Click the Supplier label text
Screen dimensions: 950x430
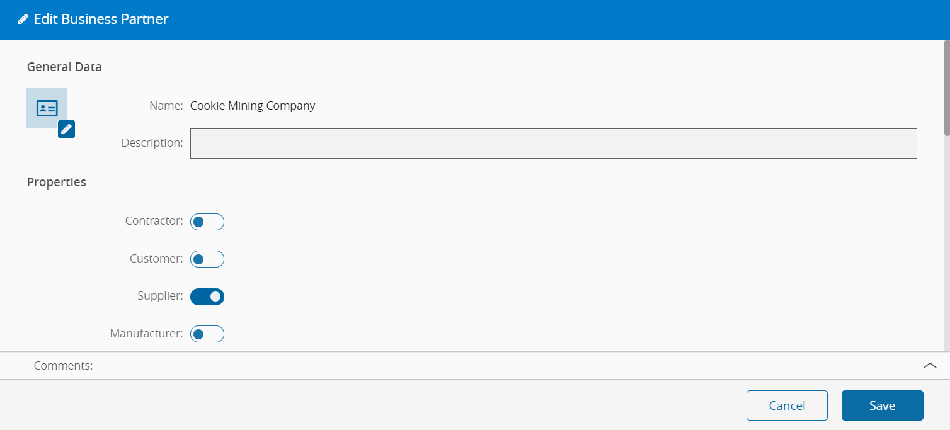point(160,296)
